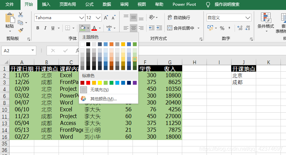This screenshot has height=155, width=286.
Task: Open 其他颜色(M)... more colors
Action: [109, 99]
